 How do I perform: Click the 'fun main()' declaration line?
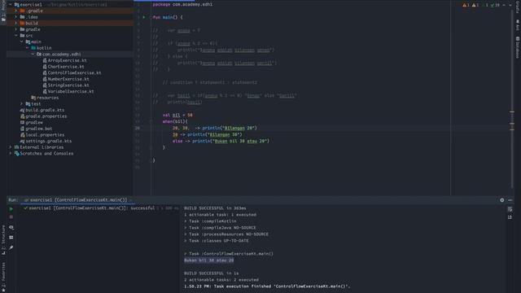168,17
